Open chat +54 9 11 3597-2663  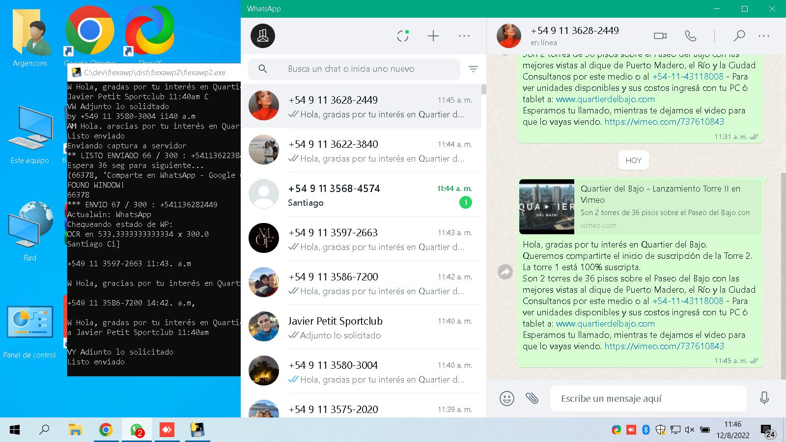coord(361,239)
